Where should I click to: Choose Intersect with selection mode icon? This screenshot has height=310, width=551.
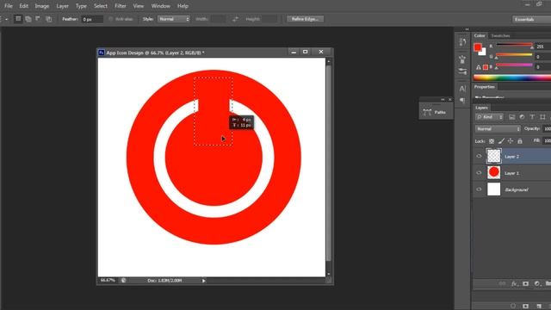(x=48, y=19)
